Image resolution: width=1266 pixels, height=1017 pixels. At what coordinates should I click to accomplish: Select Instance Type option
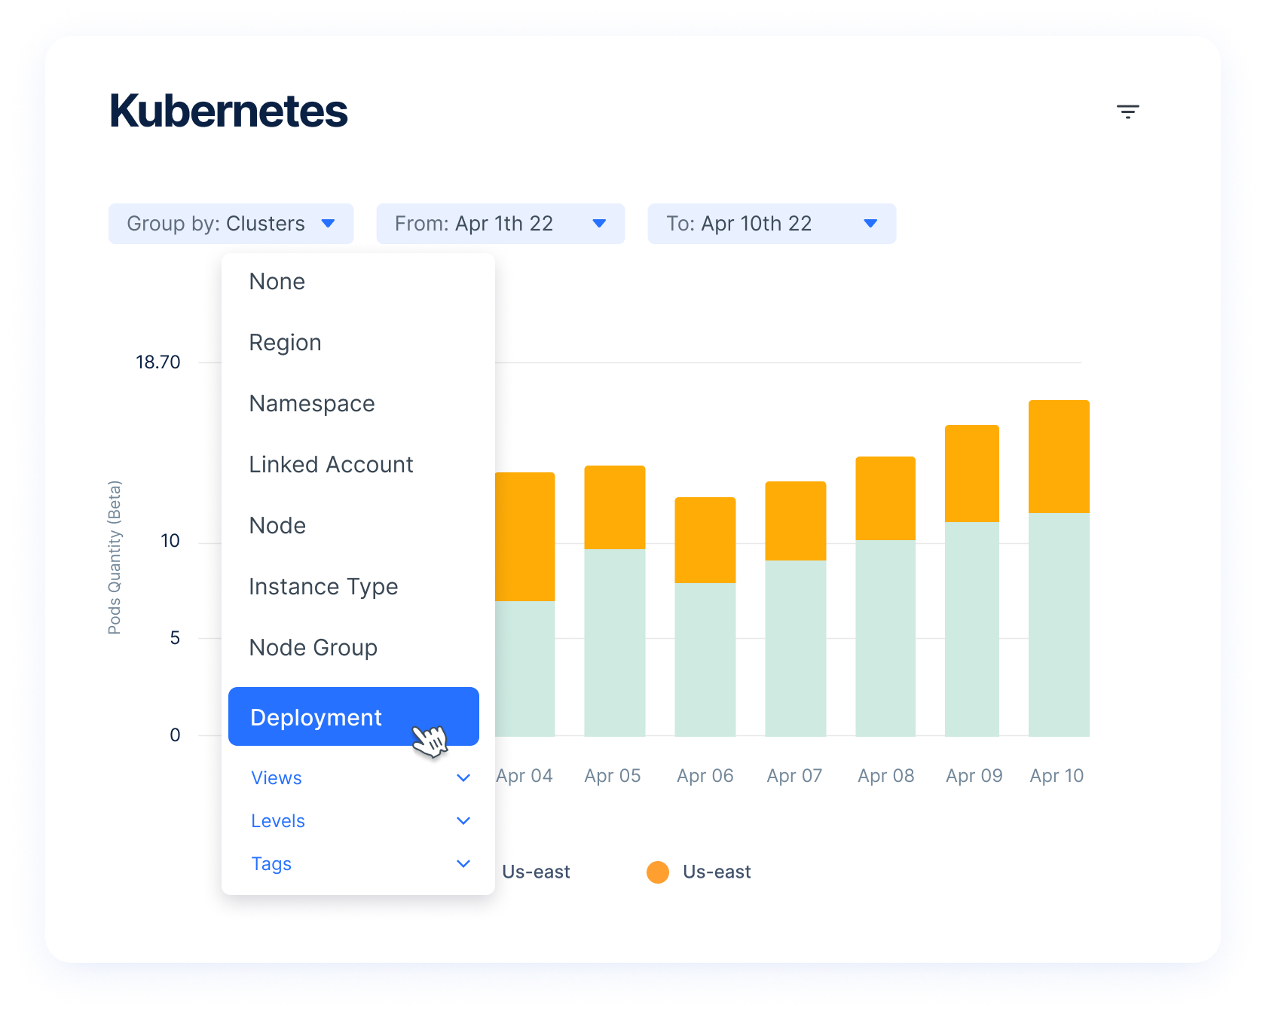(323, 587)
